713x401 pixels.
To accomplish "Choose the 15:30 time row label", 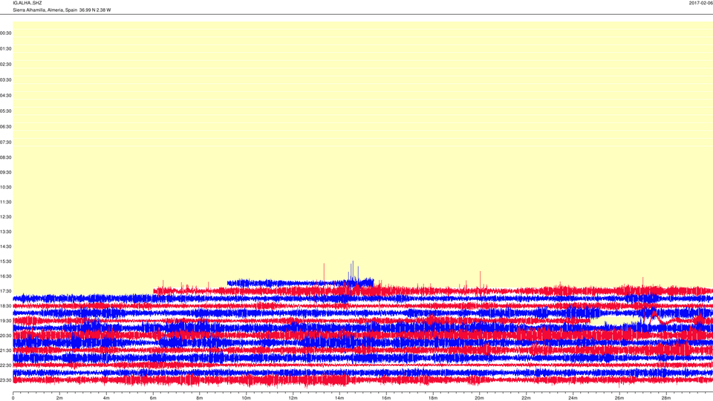I will 5,261.
